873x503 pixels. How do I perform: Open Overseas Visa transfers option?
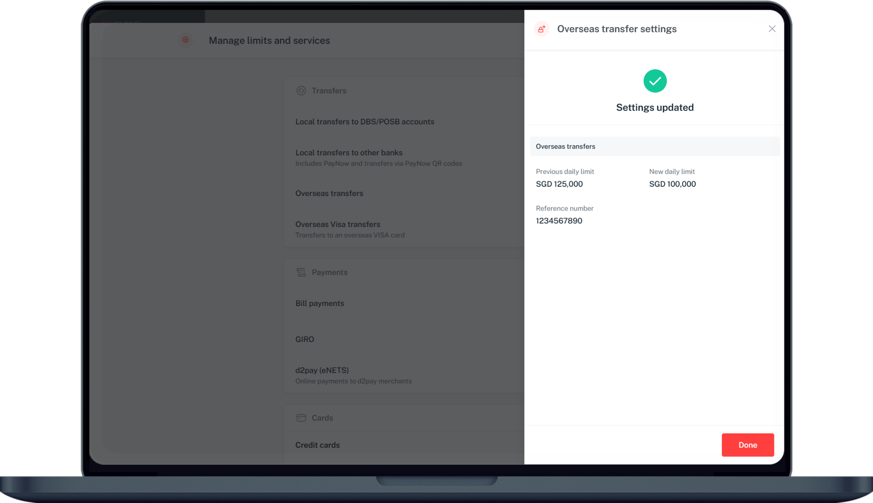337,225
